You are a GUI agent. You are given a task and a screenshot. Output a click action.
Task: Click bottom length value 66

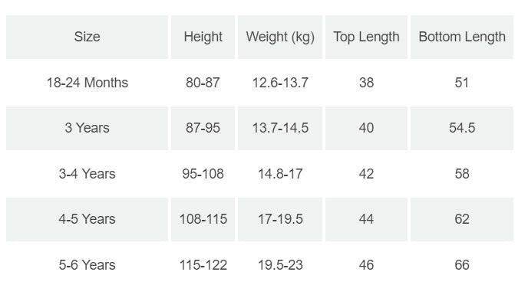tap(462, 264)
